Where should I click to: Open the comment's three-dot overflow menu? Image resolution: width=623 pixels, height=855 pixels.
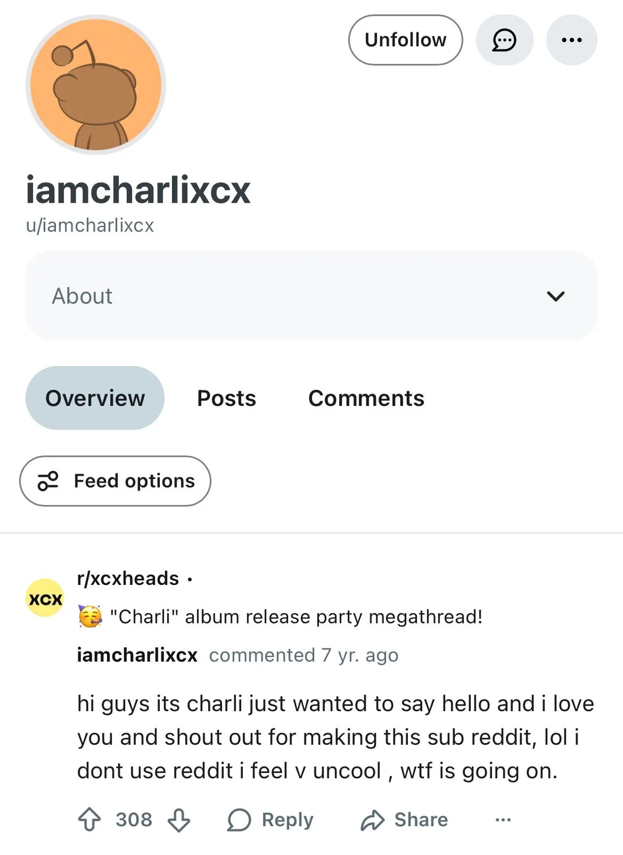pyautogui.click(x=503, y=820)
